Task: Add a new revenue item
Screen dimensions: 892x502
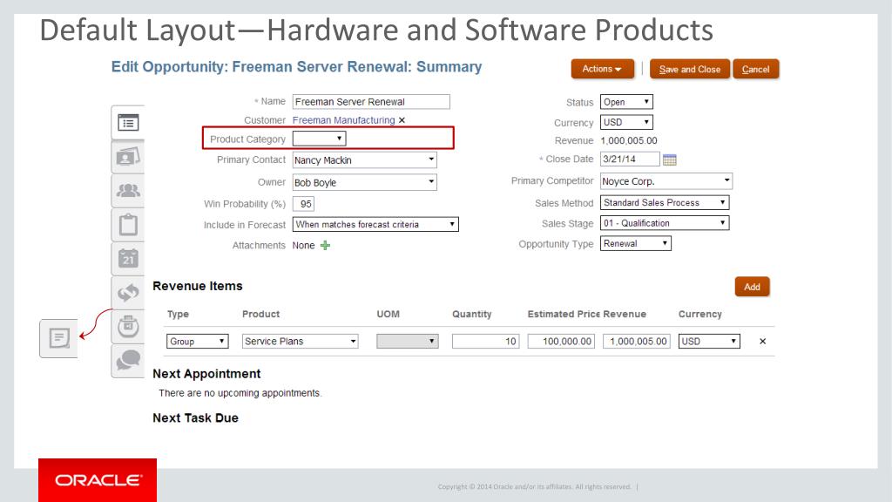Action: (x=752, y=287)
